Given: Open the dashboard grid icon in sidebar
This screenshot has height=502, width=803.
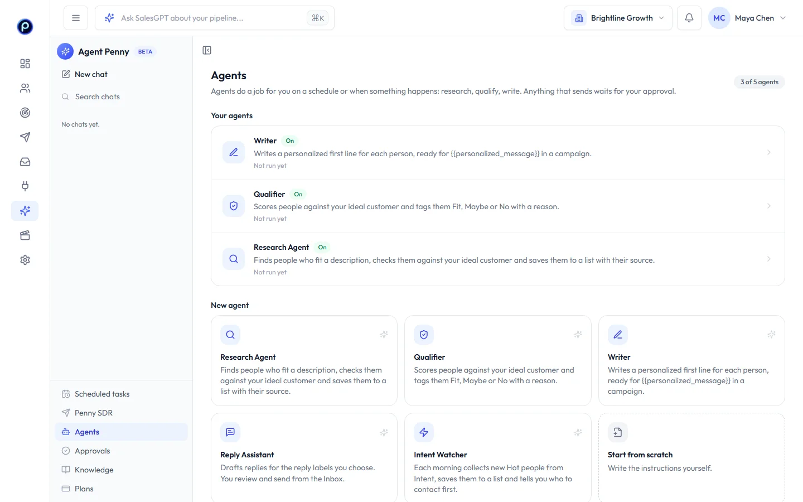Looking at the screenshot, I should (25, 64).
